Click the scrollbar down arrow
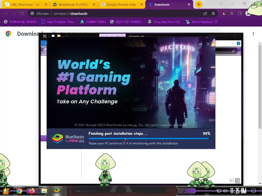The image size is (262, 196). (x=260, y=183)
